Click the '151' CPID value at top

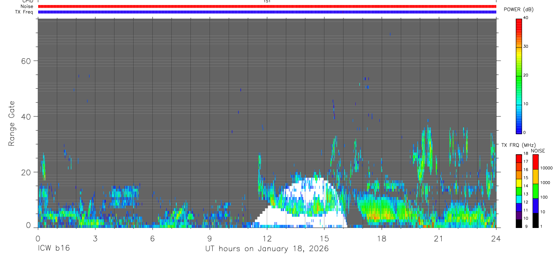pyautogui.click(x=267, y=1)
